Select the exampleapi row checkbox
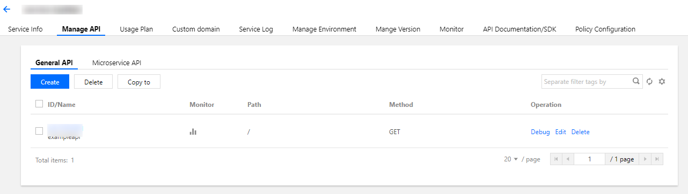Screen dimensions: 688x194 click(x=39, y=131)
